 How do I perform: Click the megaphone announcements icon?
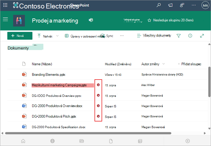(x=170, y=5)
